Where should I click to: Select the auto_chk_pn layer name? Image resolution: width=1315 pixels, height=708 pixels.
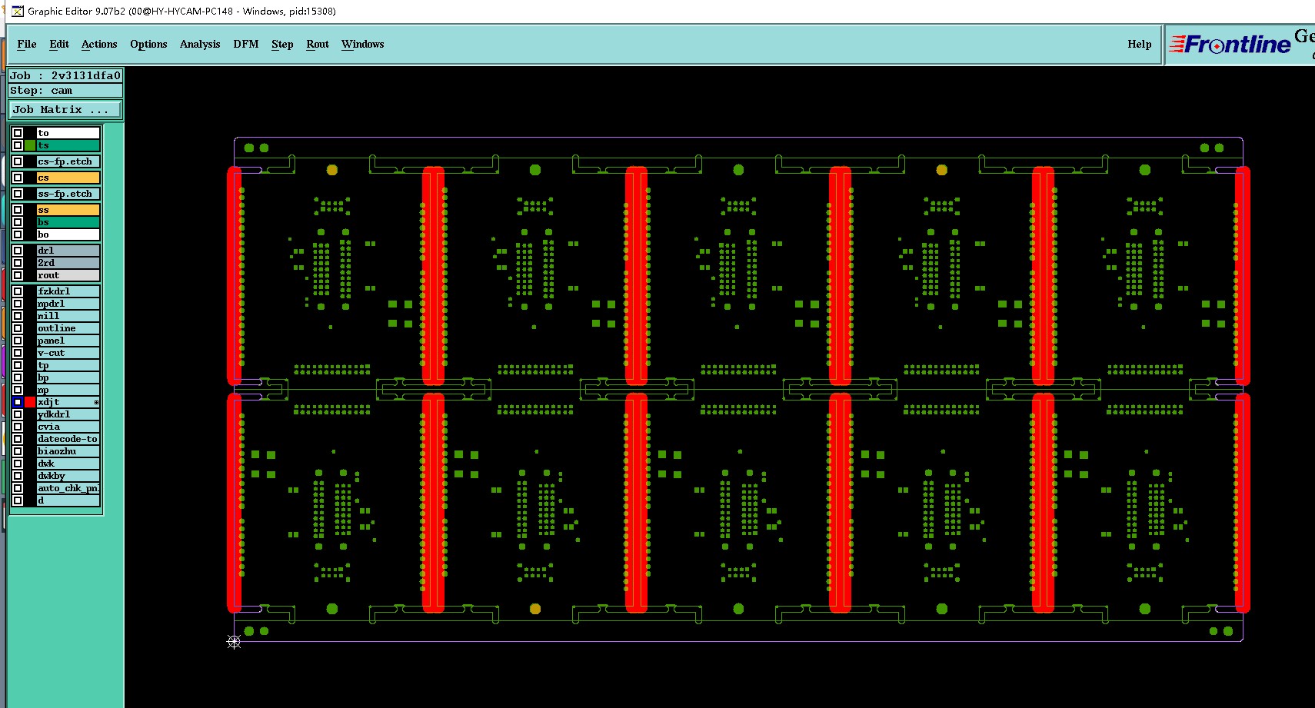pos(68,488)
